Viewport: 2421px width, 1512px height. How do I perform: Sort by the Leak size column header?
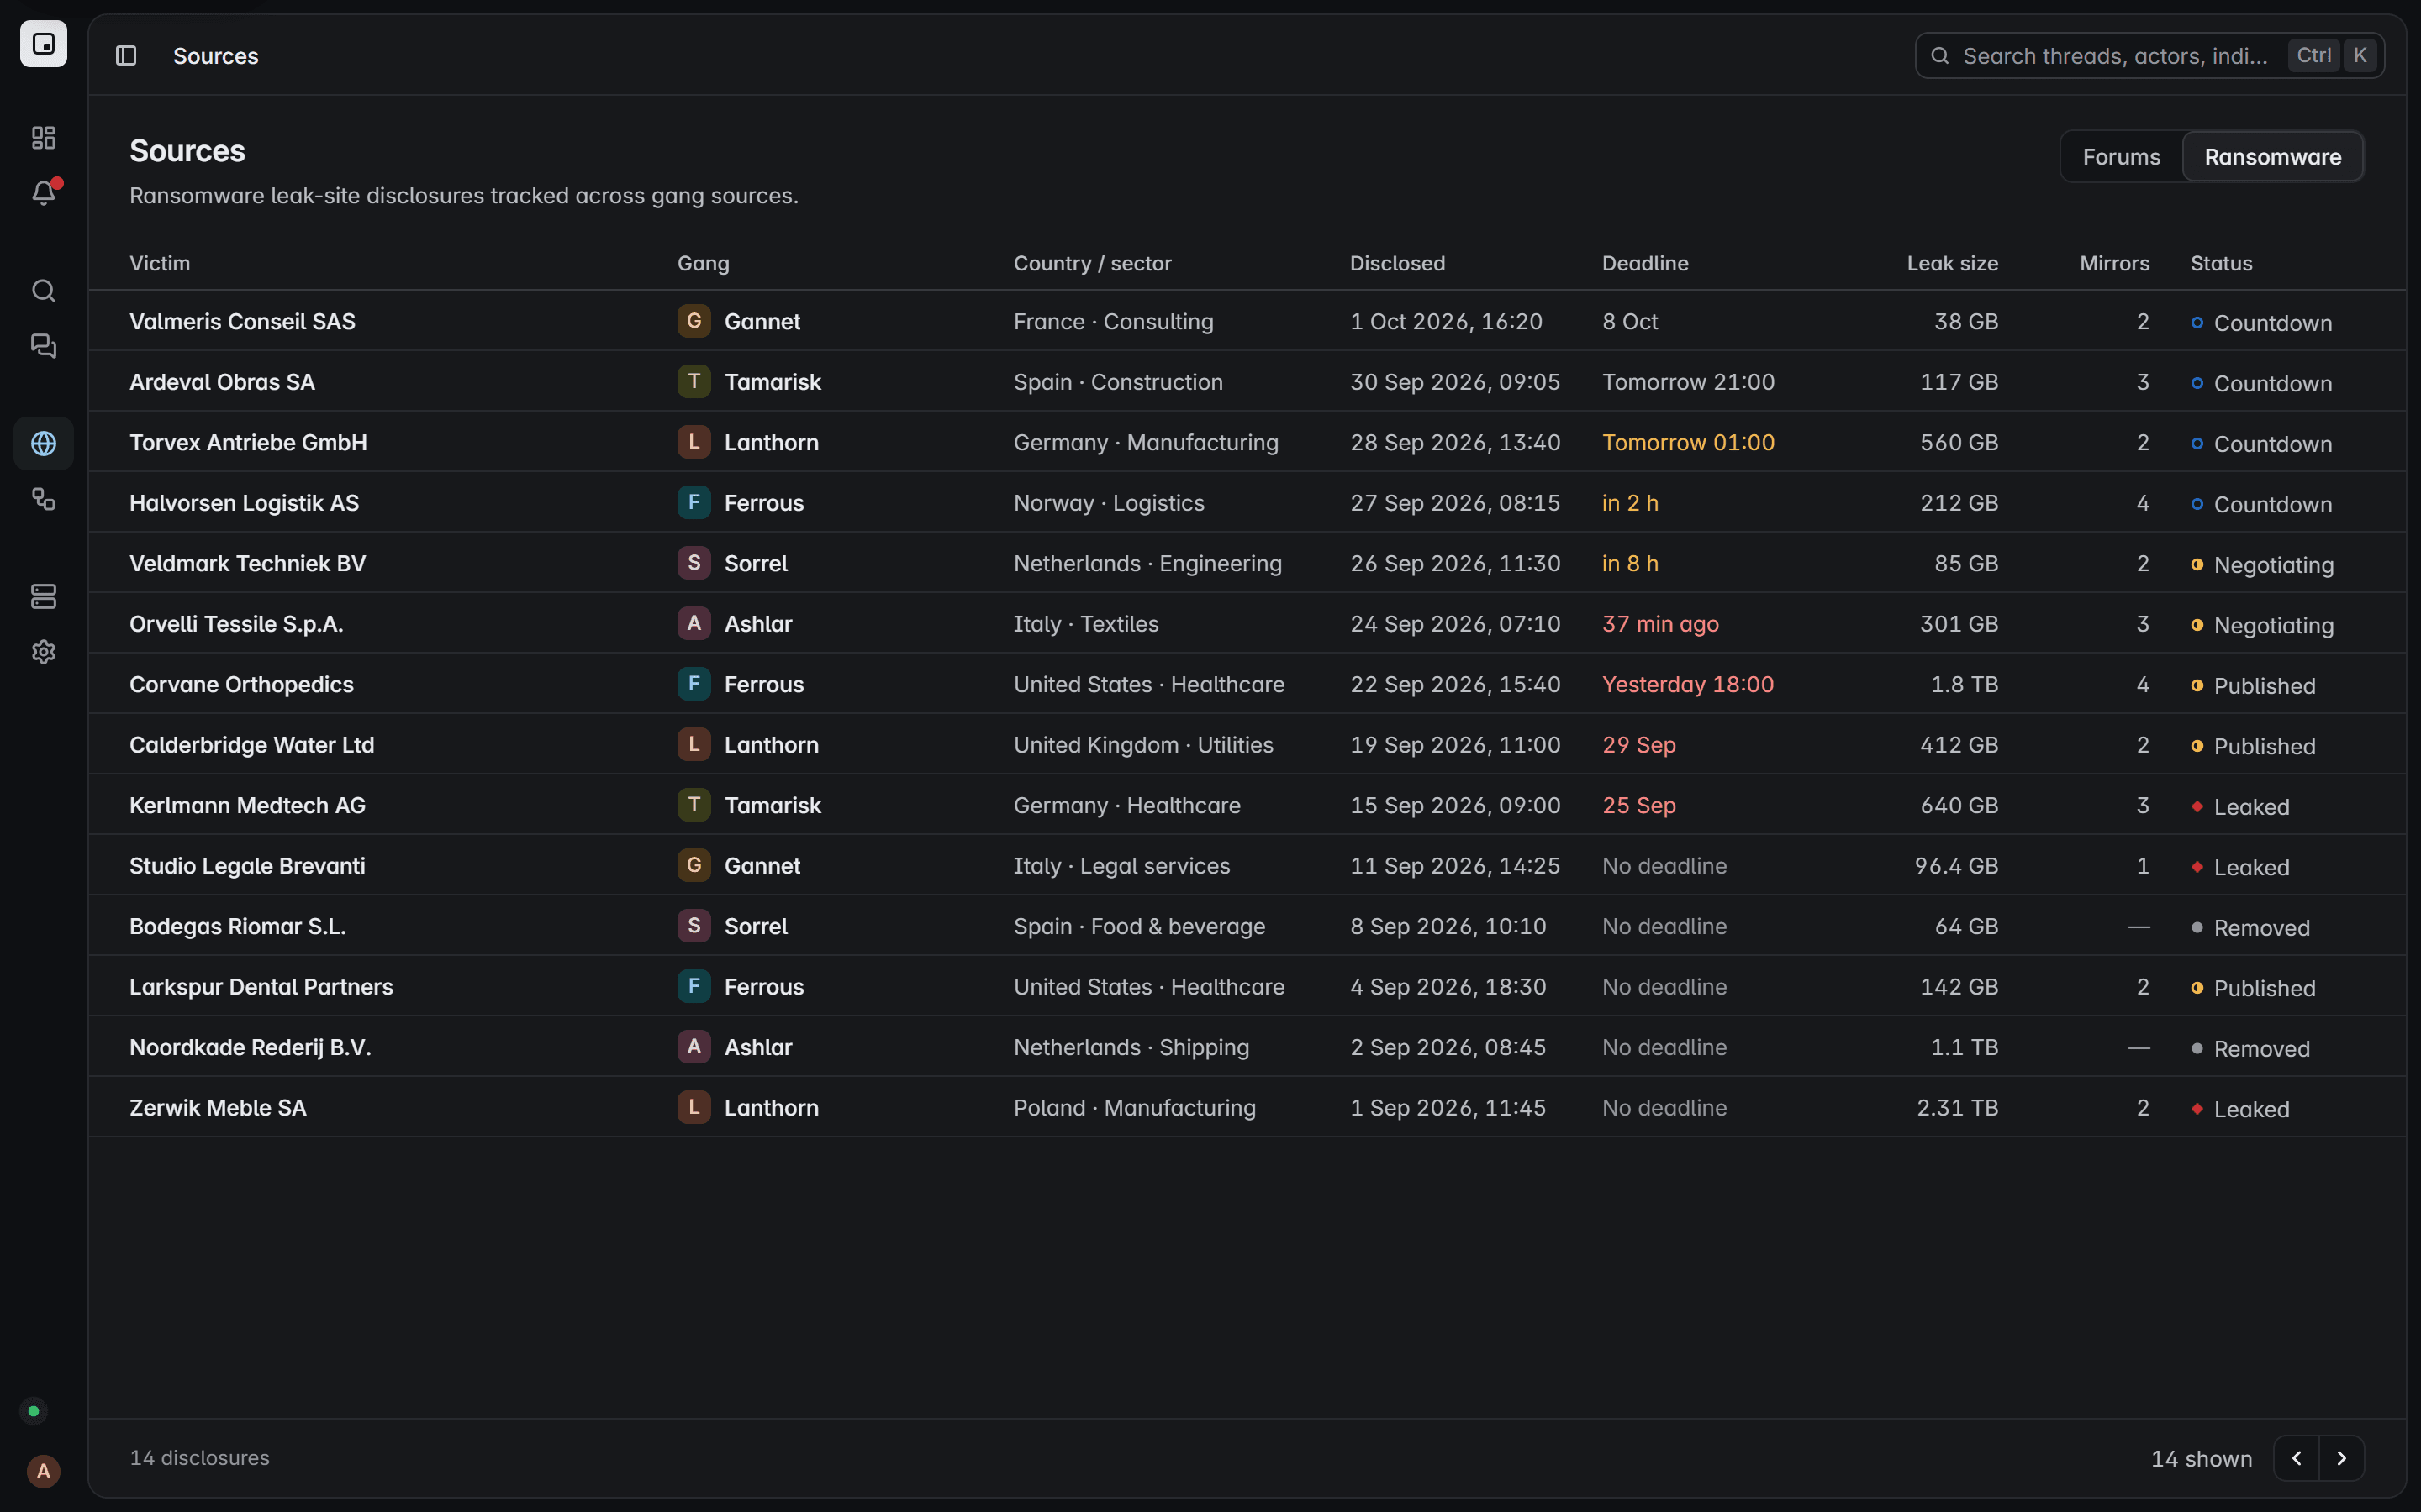click(x=1952, y=263)
